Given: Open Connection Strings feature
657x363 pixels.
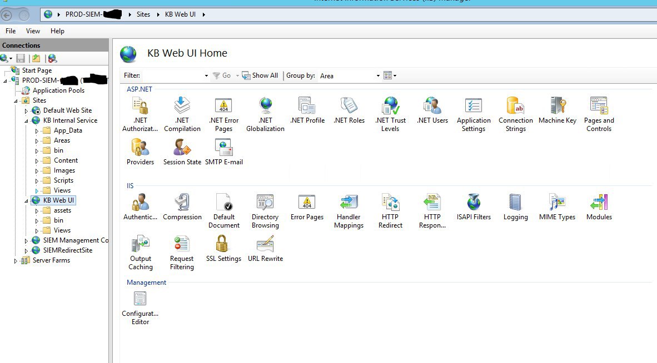Looking at the screenshot, I should [515, 114].
